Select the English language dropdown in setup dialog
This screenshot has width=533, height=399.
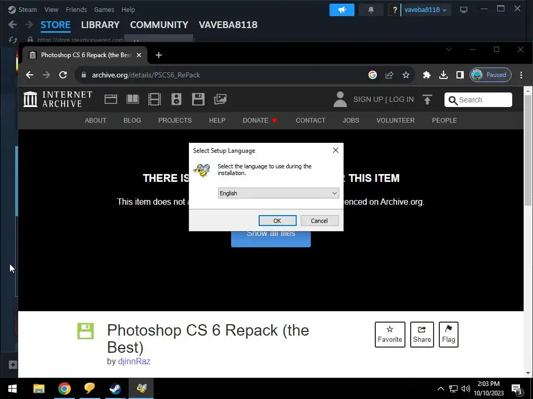pos(278,193)
